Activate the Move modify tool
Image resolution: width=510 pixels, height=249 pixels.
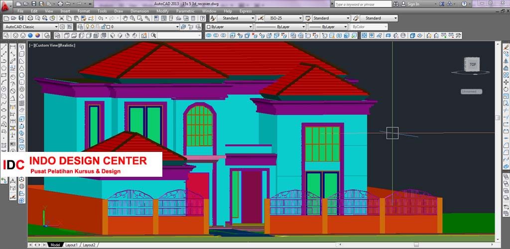(506, 82)
